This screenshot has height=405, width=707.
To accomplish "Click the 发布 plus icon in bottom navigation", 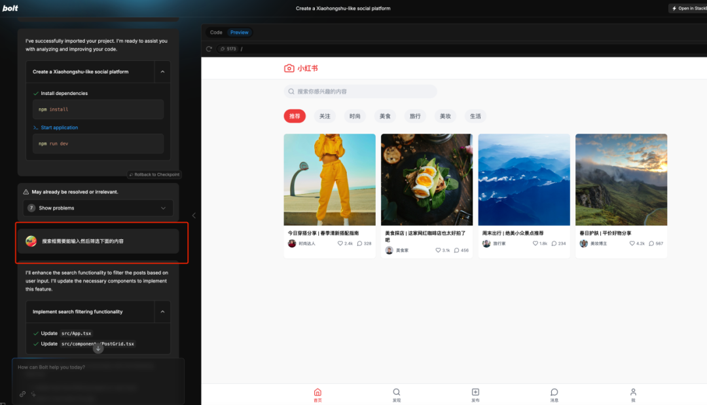I will point(475,392).
